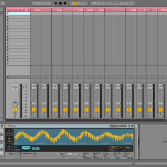Mute the Kick track with its activator
Image resolution: width=167 pixels, height=167 pixels.
point(33,110)
